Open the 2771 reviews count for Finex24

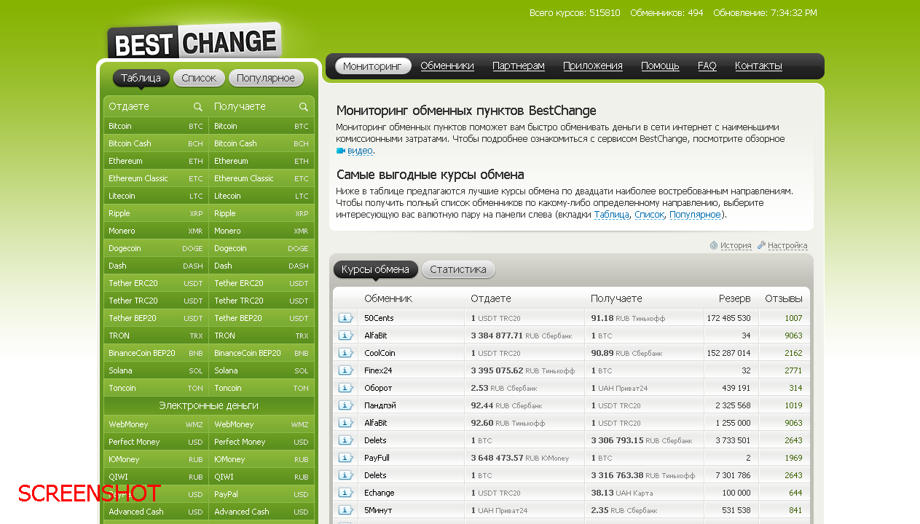click(x=793, y=370)
